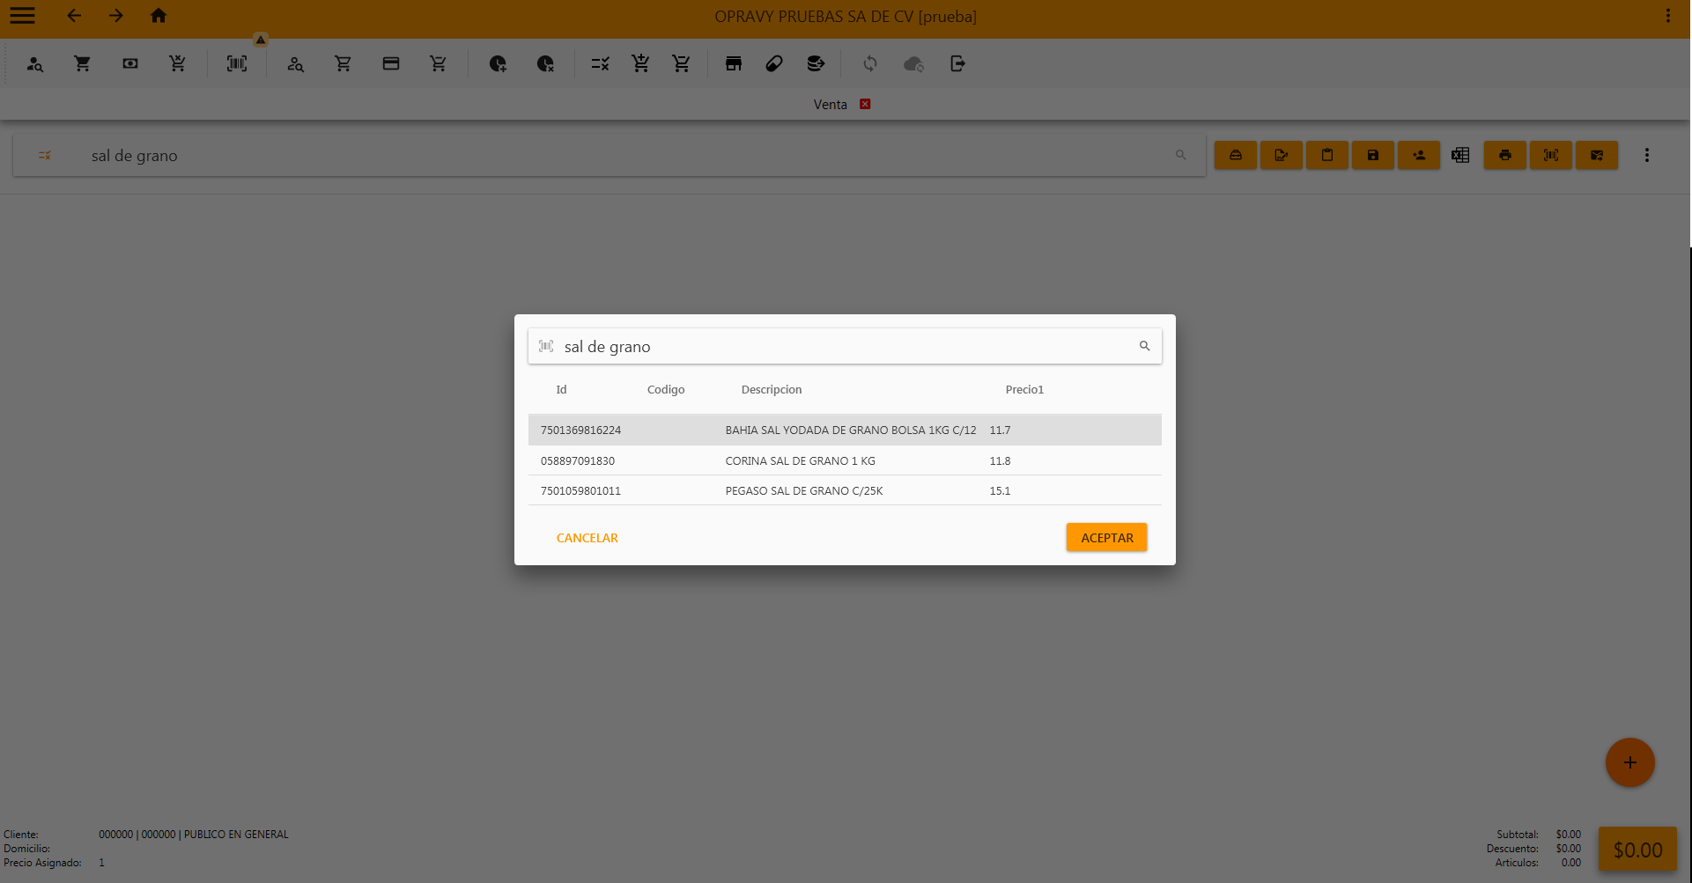This screenshot has width=1692, height=883.
Task: Click the orange print button
Action: [x=1505, y=155]
